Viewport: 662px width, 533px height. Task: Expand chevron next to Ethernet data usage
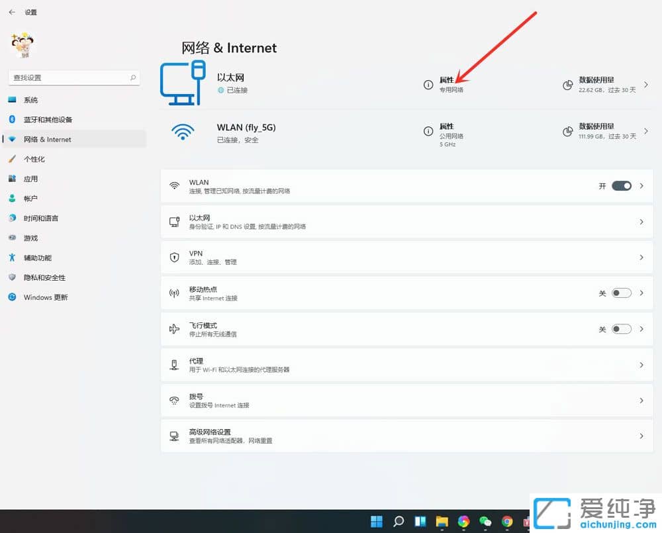[x=646, y=85]
